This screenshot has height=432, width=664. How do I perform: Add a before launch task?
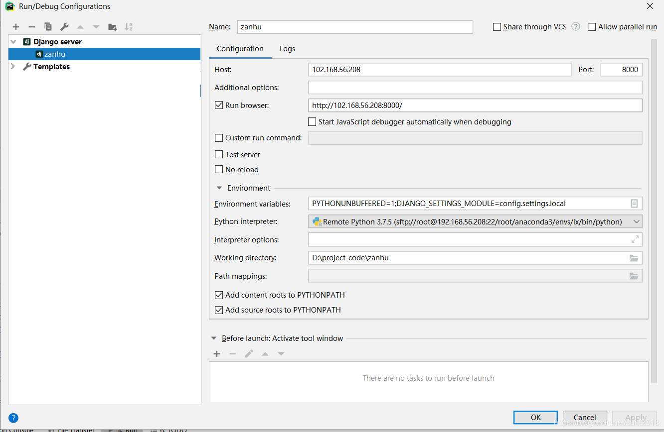(x=217, y=354)
